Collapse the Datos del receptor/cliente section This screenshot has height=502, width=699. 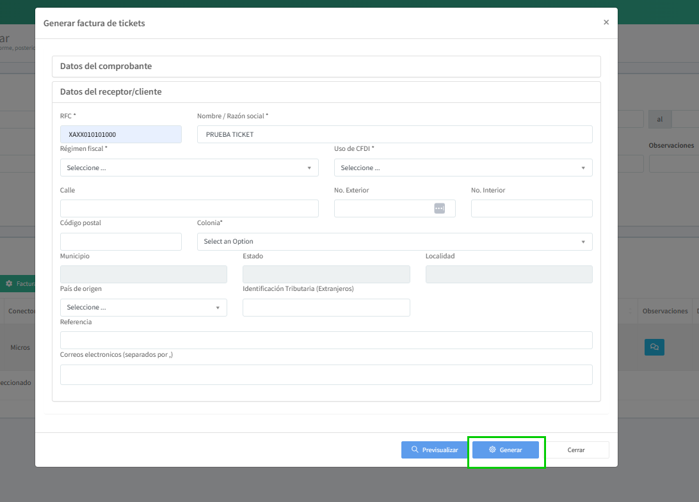point(326,91)
